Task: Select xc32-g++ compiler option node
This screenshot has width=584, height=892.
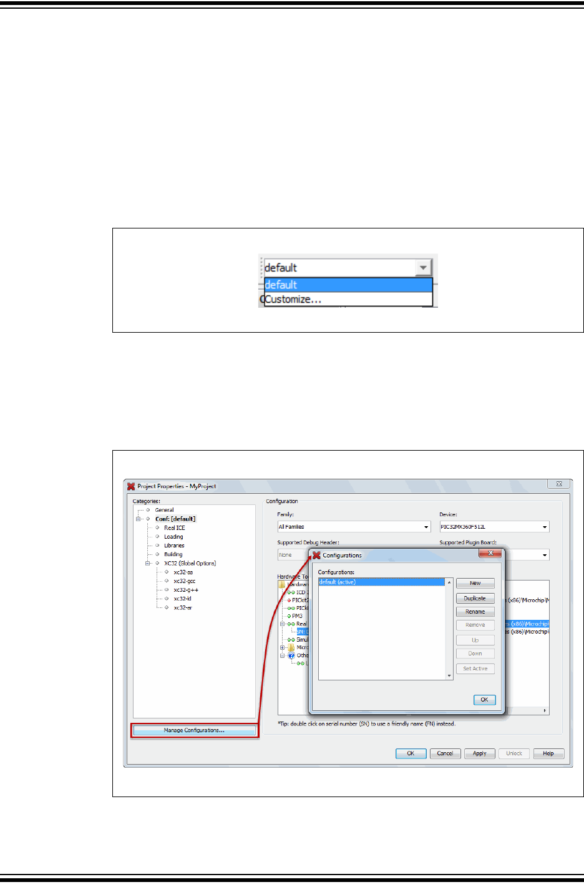Action: 186,590
